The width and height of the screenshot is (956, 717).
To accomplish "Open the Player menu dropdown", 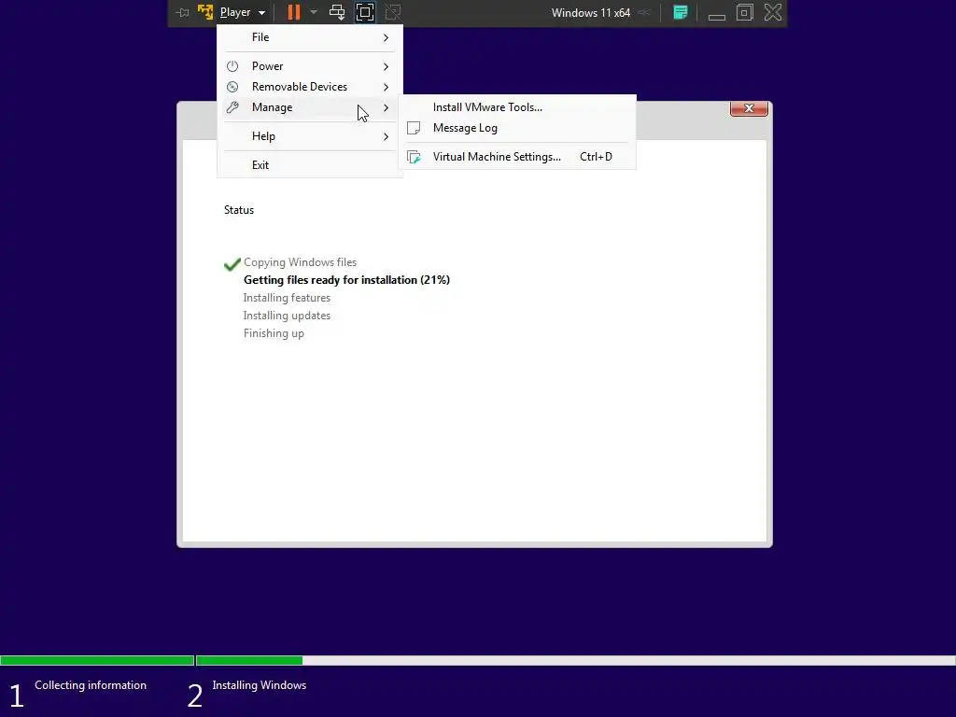I will point(242,12).
